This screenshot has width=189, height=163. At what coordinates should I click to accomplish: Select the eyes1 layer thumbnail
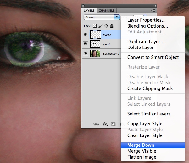(95, 44)
